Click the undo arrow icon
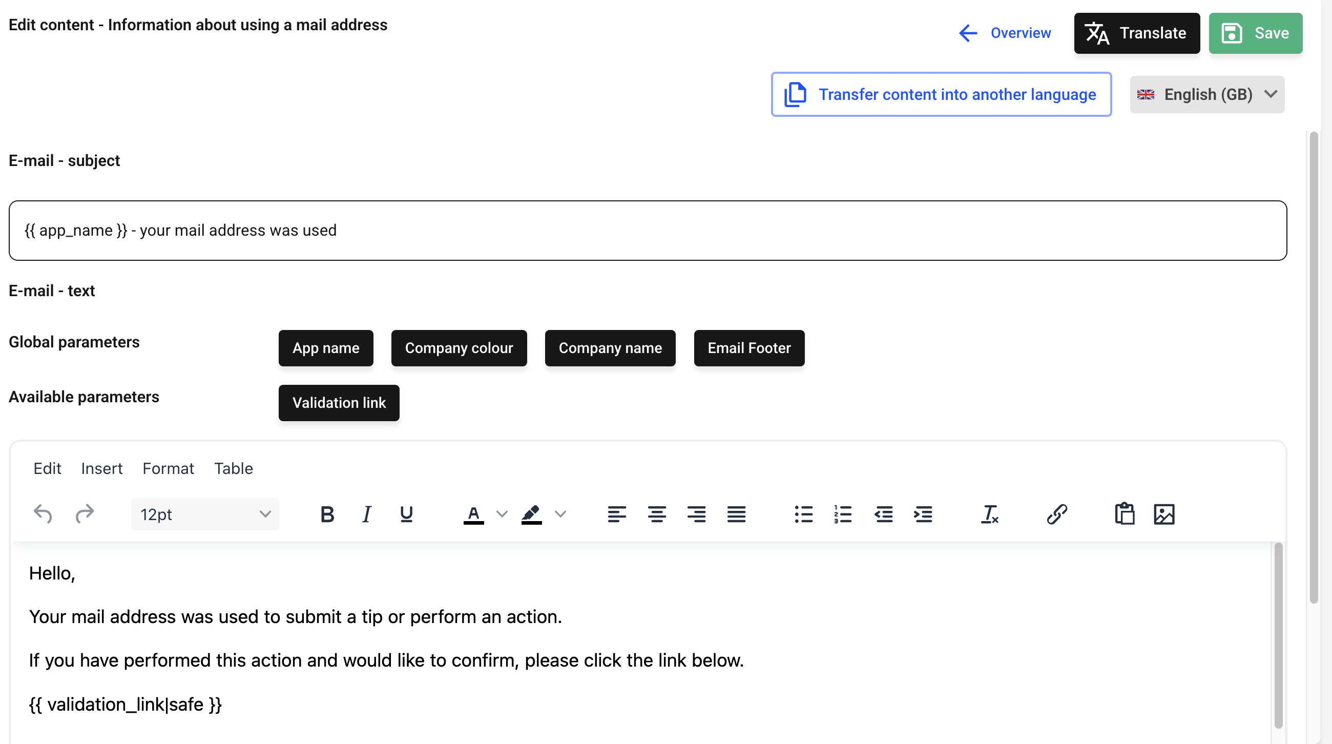The width and height of the screenshot is (1332, 744). 43,514
